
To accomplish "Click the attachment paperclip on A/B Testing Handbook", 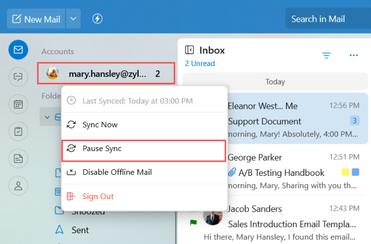I will coord(232,172).
